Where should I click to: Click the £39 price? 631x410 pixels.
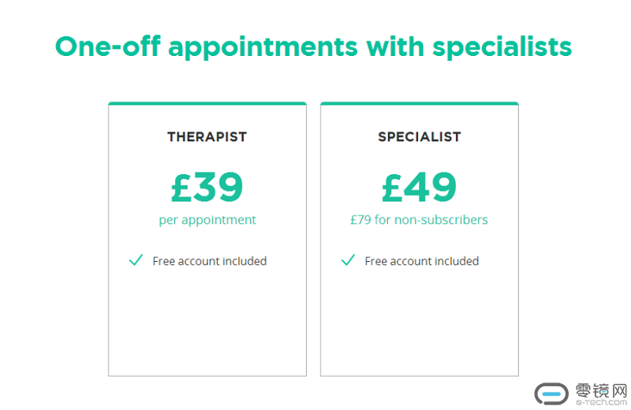(207, 187)
